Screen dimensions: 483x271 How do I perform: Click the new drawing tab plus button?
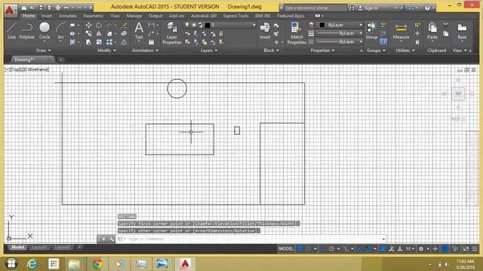coord(61,60)
